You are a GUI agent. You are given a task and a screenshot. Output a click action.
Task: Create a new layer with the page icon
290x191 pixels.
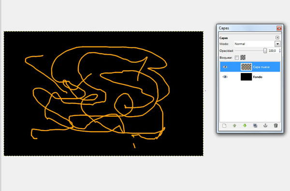point(224,126)
